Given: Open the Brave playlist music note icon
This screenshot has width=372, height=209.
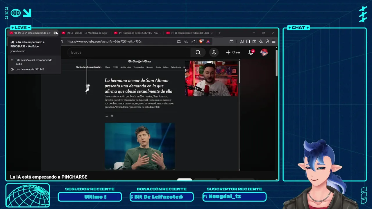Looking at the screenshot, I should [x=242, y=42].
